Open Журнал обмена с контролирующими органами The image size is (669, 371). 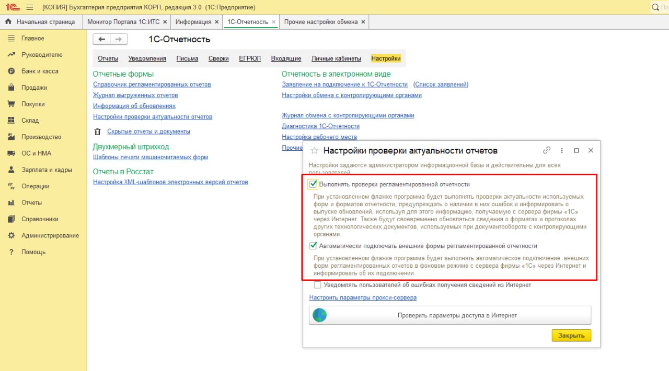(348, 115)
